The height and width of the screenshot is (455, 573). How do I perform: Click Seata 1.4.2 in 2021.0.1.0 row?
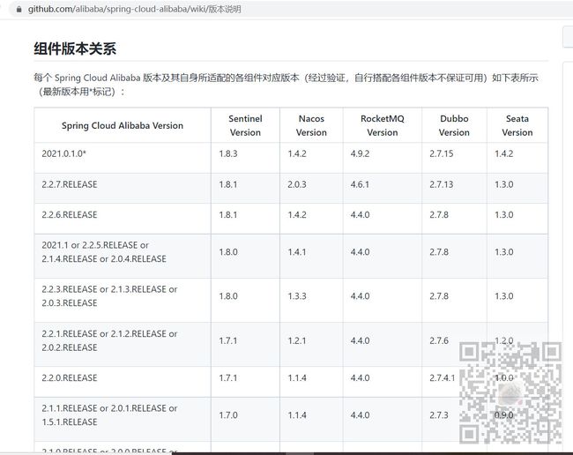504,153
